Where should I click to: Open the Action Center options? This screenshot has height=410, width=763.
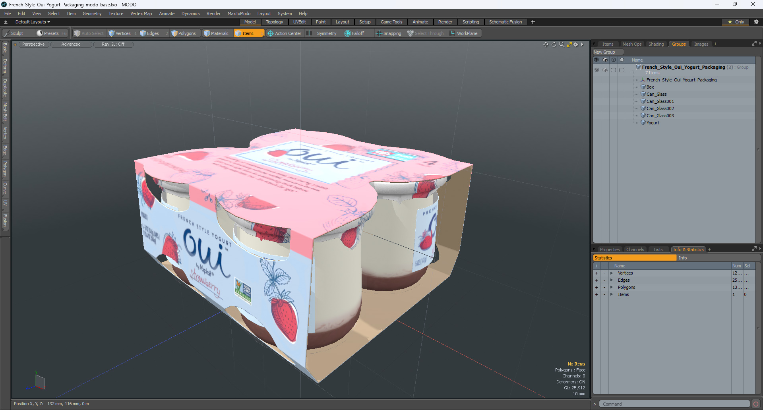[285, 33]
